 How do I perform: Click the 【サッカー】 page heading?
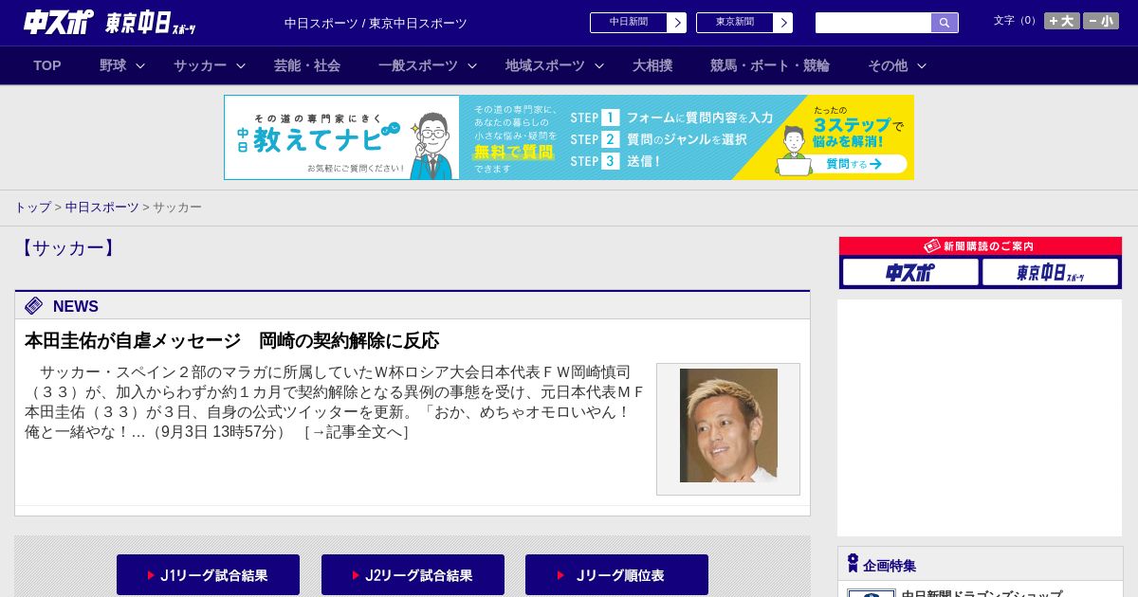tap(67, 248)
